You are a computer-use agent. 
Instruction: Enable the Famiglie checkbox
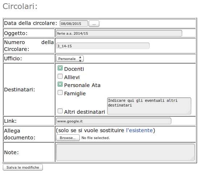pyautogui.click(x=60, y=92)
